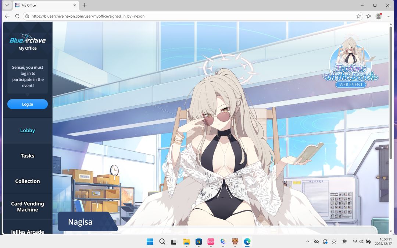Open a new tab with the plus button

pyautogui.click(x=85, y=5)
